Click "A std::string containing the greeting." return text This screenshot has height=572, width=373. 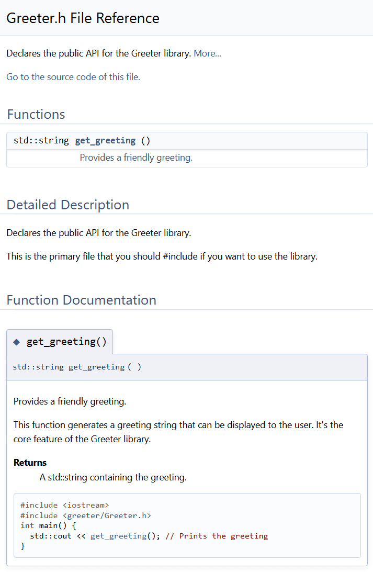(113, 477)
